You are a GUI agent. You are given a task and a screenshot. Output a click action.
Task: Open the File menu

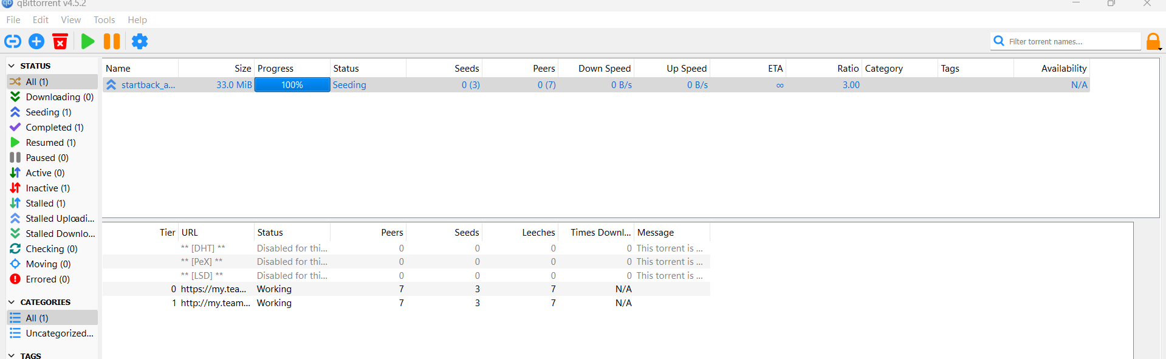[13, 20]
